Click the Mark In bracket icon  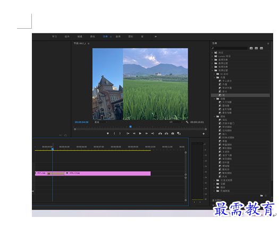(114, 133)
